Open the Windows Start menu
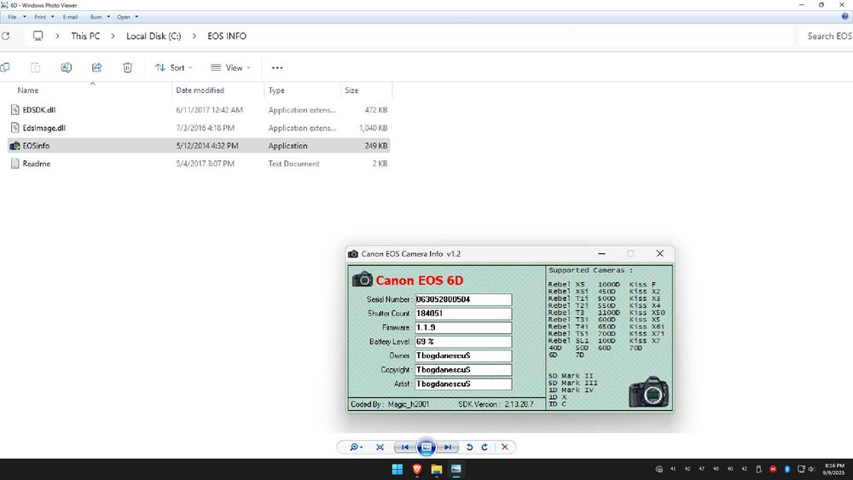 click(x=397, y=469)
